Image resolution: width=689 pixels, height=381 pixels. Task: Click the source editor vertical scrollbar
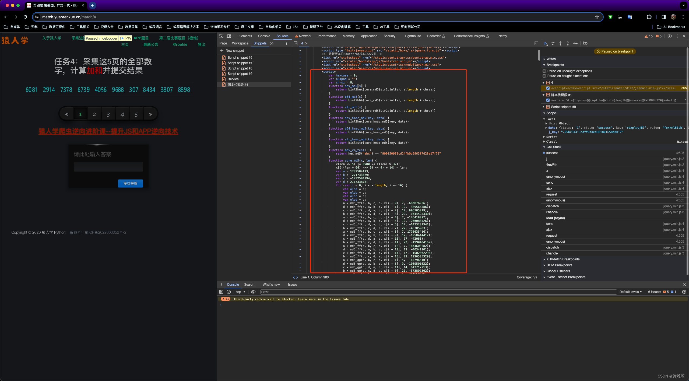point(539,55)
